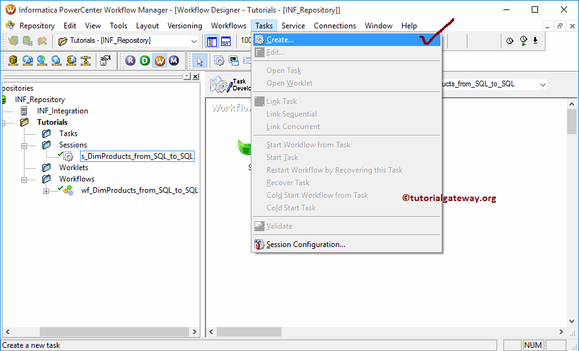This screenshot has height=351, width=579.
Task: Click the globe with documents connection icon
Action: [x=28, y=60]
